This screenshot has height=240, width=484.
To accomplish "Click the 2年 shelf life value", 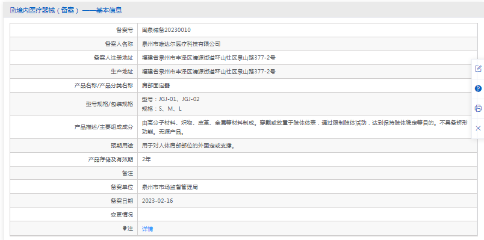I will [x=146, y=159].
